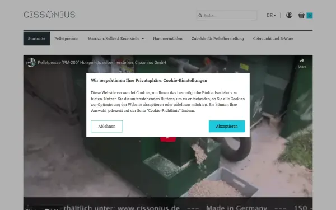Viewport: 336px width, 210px height.
Task: Open the Hammermühlen menu item
Action: click(167, 39)
